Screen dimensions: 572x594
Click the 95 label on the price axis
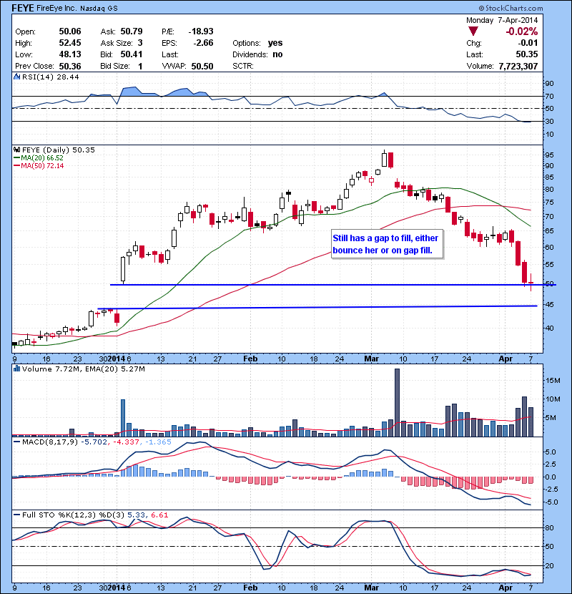tap(549, 155)
